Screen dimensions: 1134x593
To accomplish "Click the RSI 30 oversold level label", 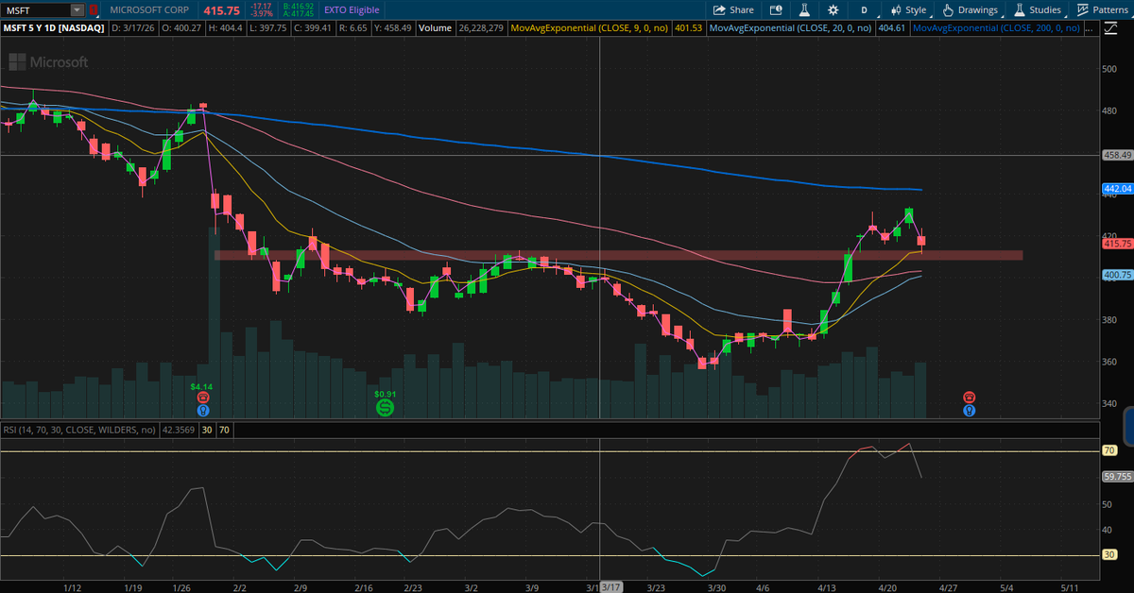I will (1110, 554).
